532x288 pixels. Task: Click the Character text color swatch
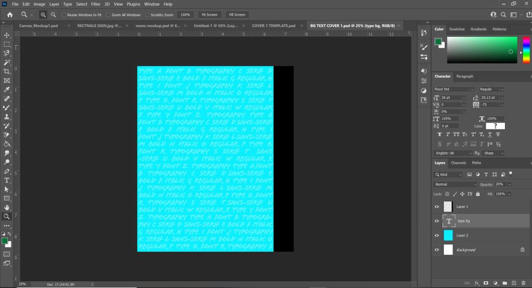tap(495, 126)
